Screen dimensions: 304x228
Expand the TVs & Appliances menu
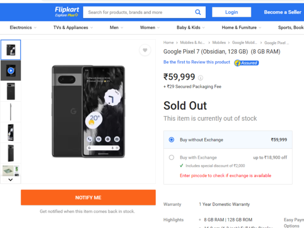pos(73,27)
